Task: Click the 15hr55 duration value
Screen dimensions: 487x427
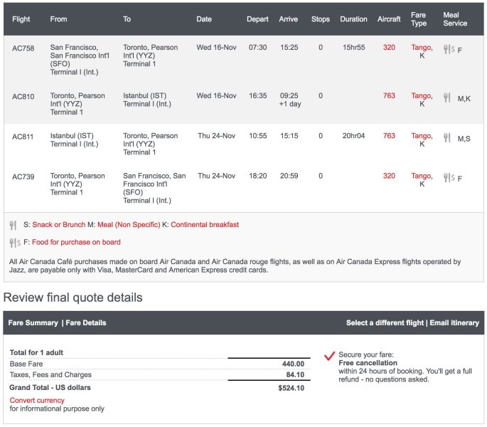Action: 354,47
